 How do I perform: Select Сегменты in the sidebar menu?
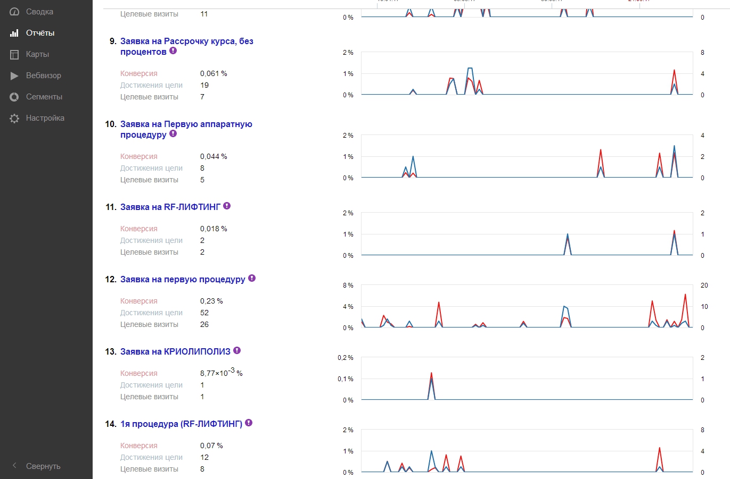[44, 97]
